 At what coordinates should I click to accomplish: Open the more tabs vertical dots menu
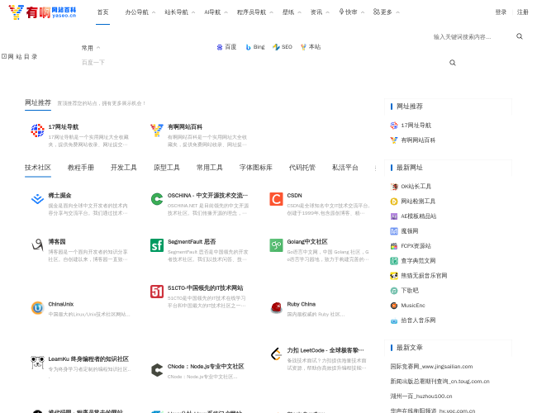click(x=375, y=169)
